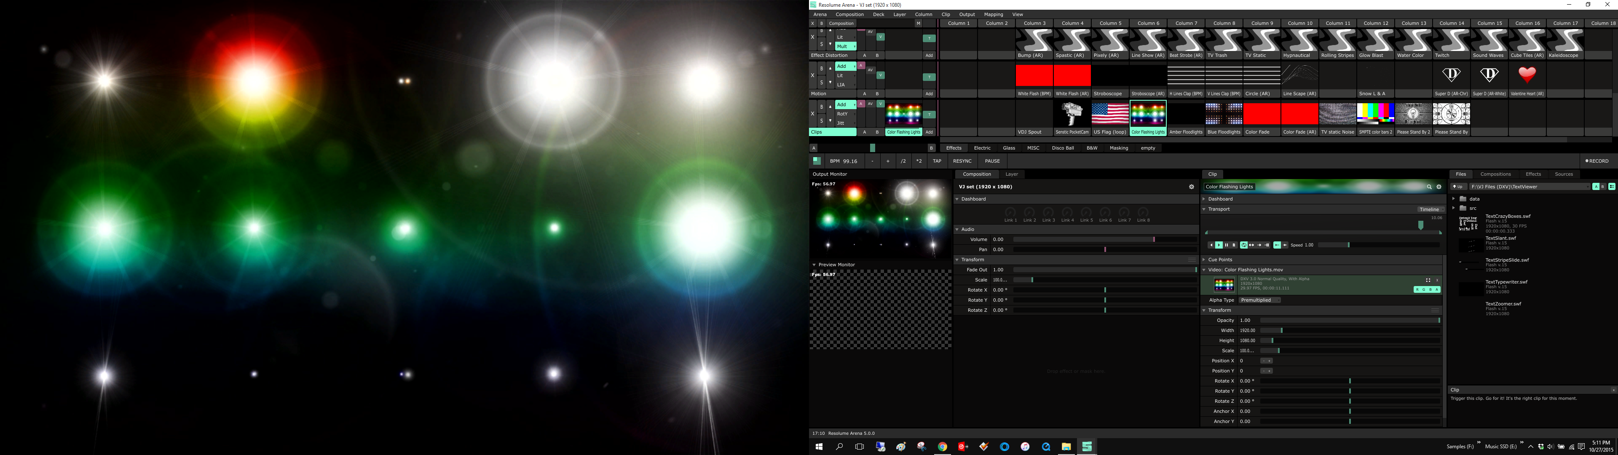Open the Mapping menu
This screenshot has width=1618, height=455.
pos(993,14)
